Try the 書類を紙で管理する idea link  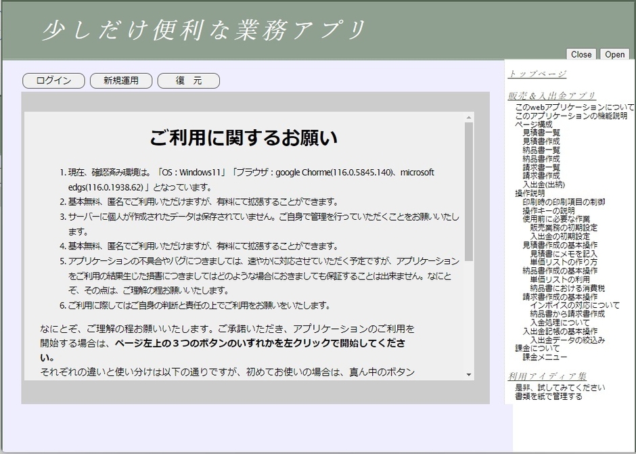coord(548,395)
